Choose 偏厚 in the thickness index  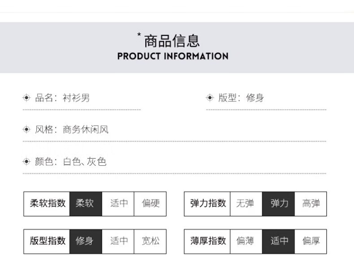(311, 241)
